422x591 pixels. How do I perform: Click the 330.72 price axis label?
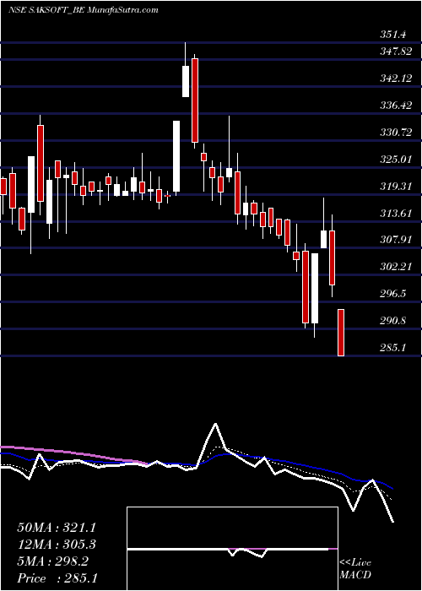[x=396, y=133]
